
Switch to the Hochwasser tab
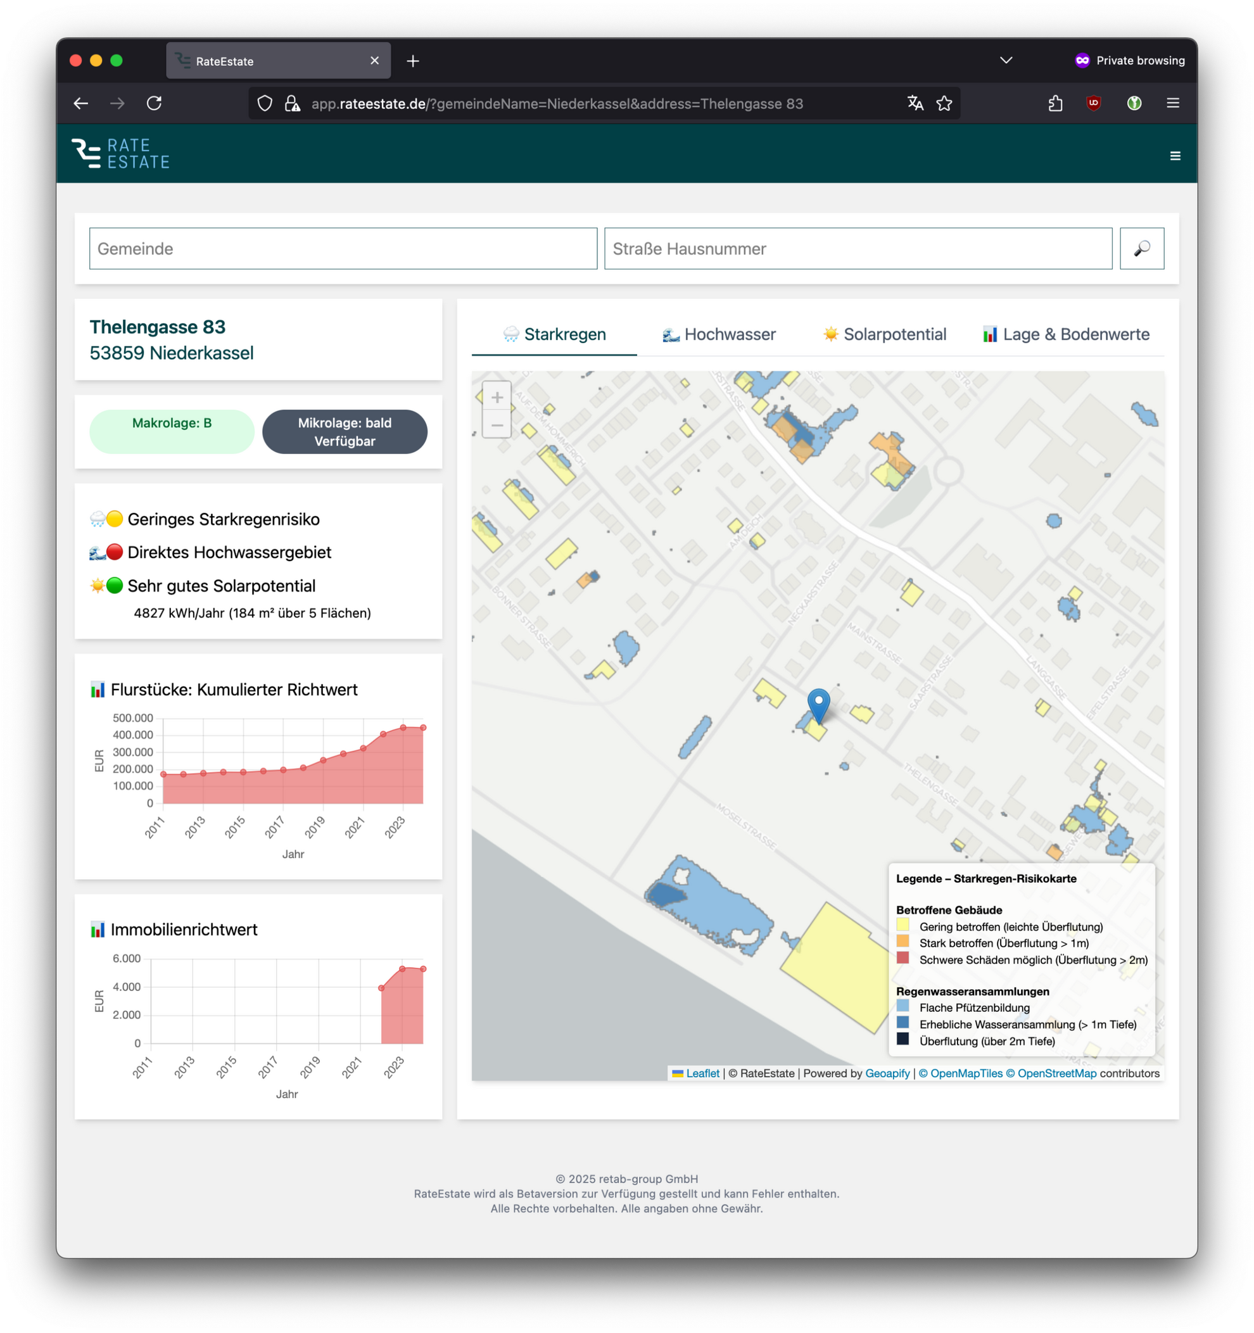click(719, 334)
